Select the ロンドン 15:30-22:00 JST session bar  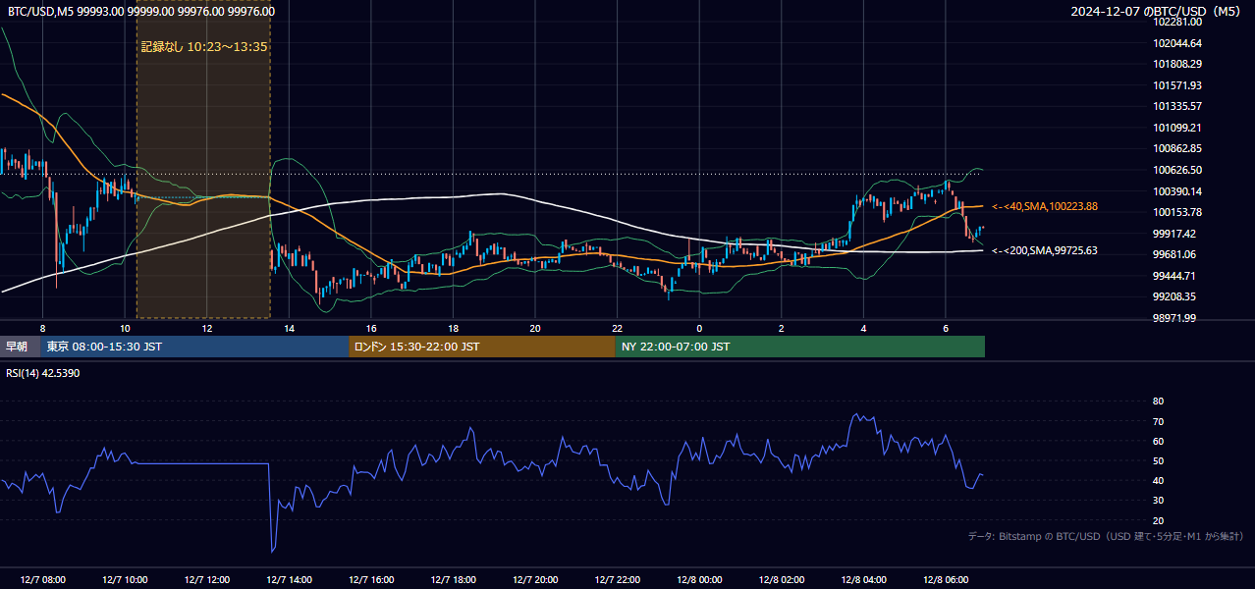click(482, 347)
